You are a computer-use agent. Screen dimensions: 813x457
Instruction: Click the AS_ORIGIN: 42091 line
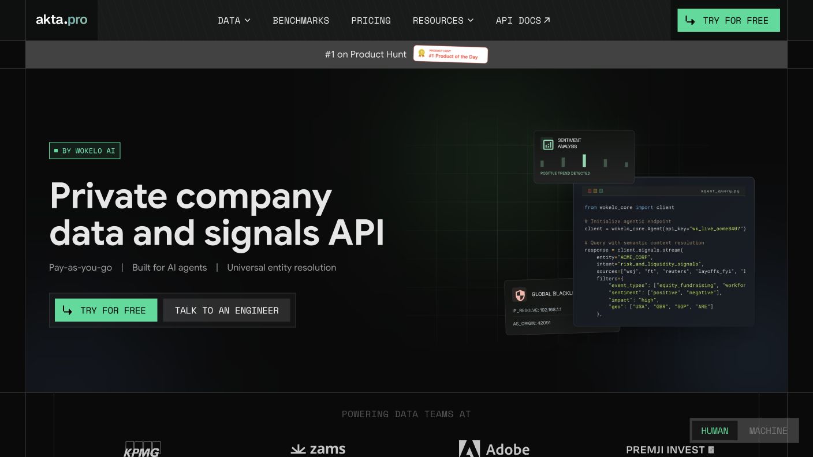tap(532, 323)
